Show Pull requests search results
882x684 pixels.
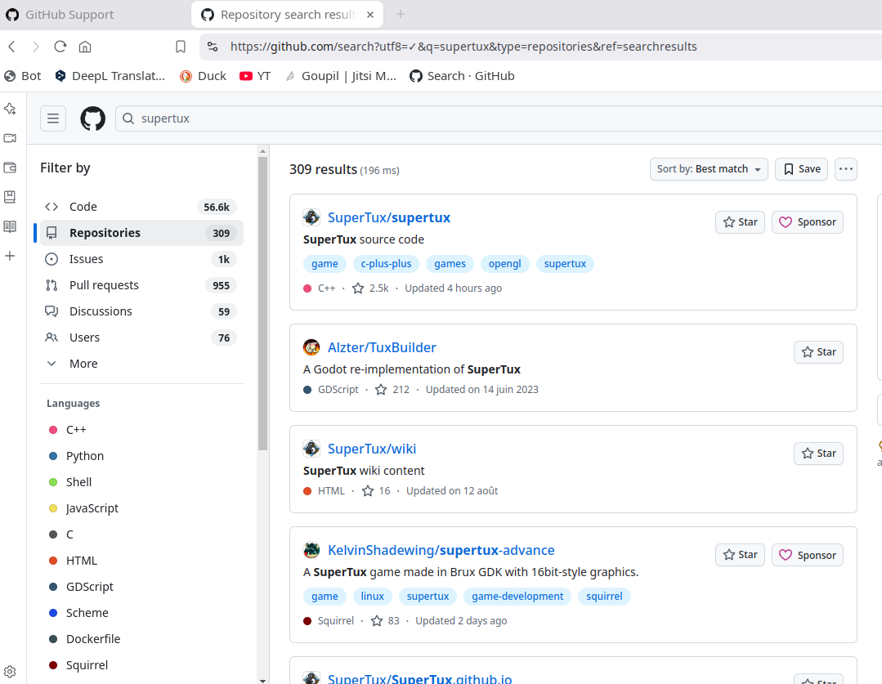click(x=141, y=285)
